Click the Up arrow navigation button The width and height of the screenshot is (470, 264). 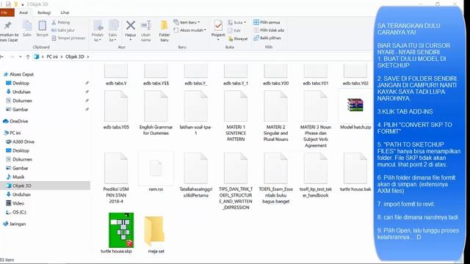click(x=28, y=56)
